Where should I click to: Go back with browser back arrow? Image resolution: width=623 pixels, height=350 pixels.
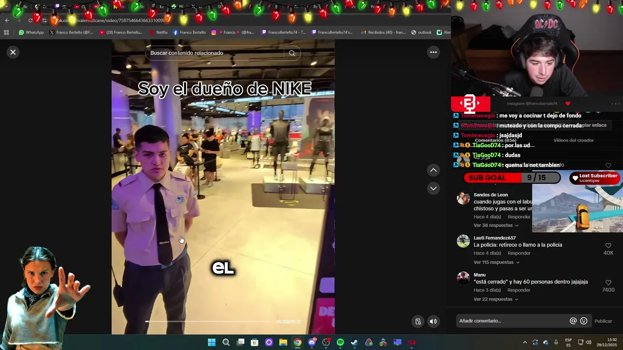tap(7, 20)
